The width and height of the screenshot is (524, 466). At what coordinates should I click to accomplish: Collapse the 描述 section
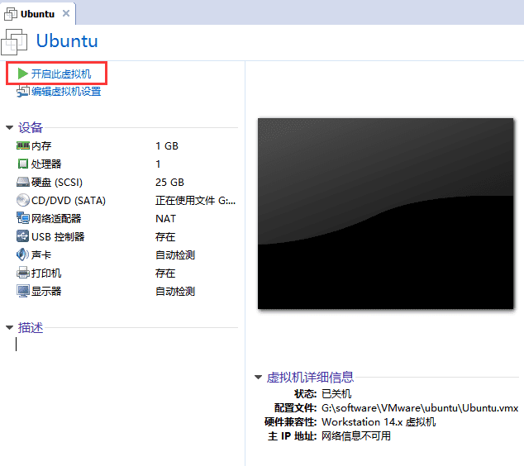point(9,328)
